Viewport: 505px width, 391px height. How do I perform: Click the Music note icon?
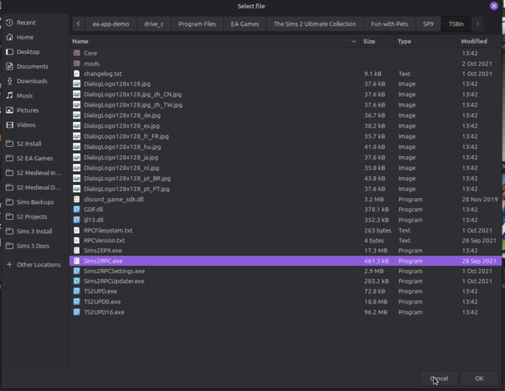9,95
